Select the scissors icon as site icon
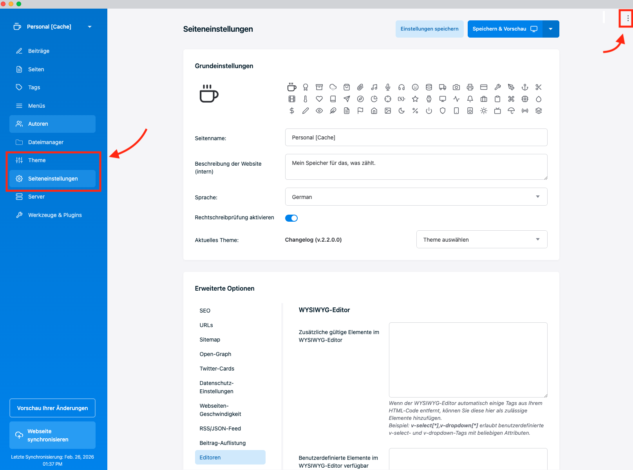Screen dimensions: 633x470 pyautogui.click(x=539, y=87)
